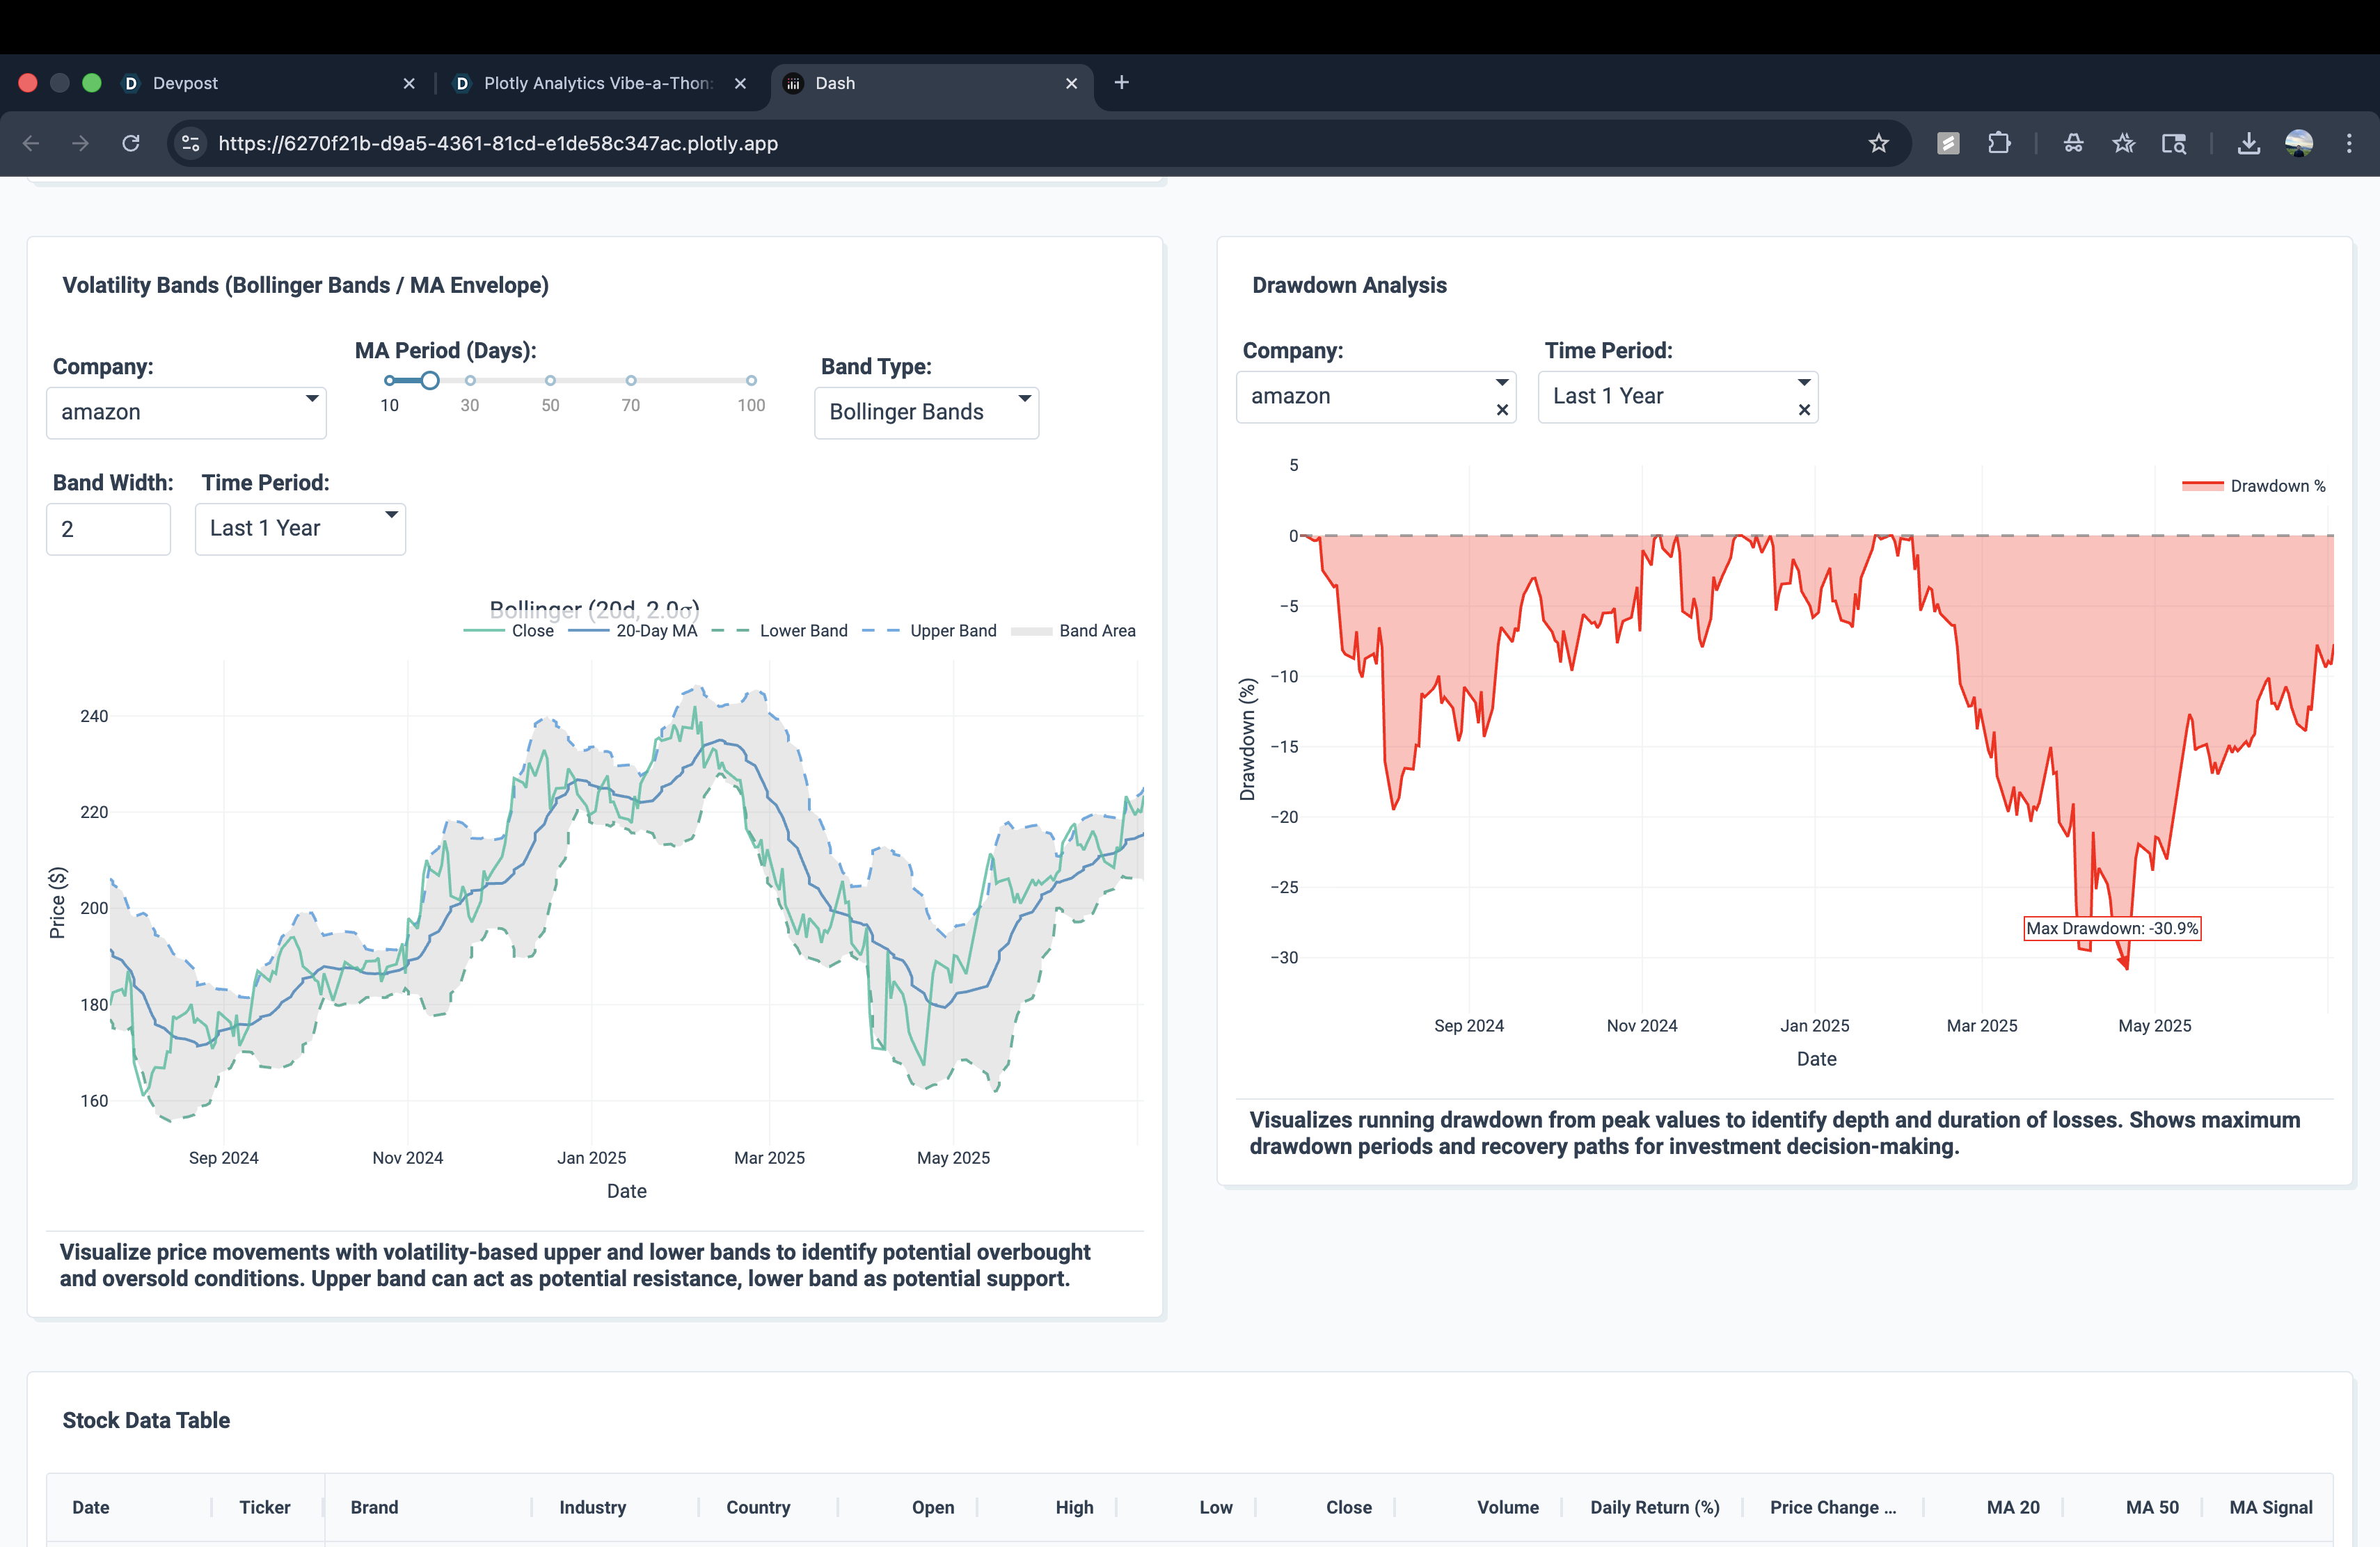
Task: Set MA Period slider to 50
Action: pos(550,380)
